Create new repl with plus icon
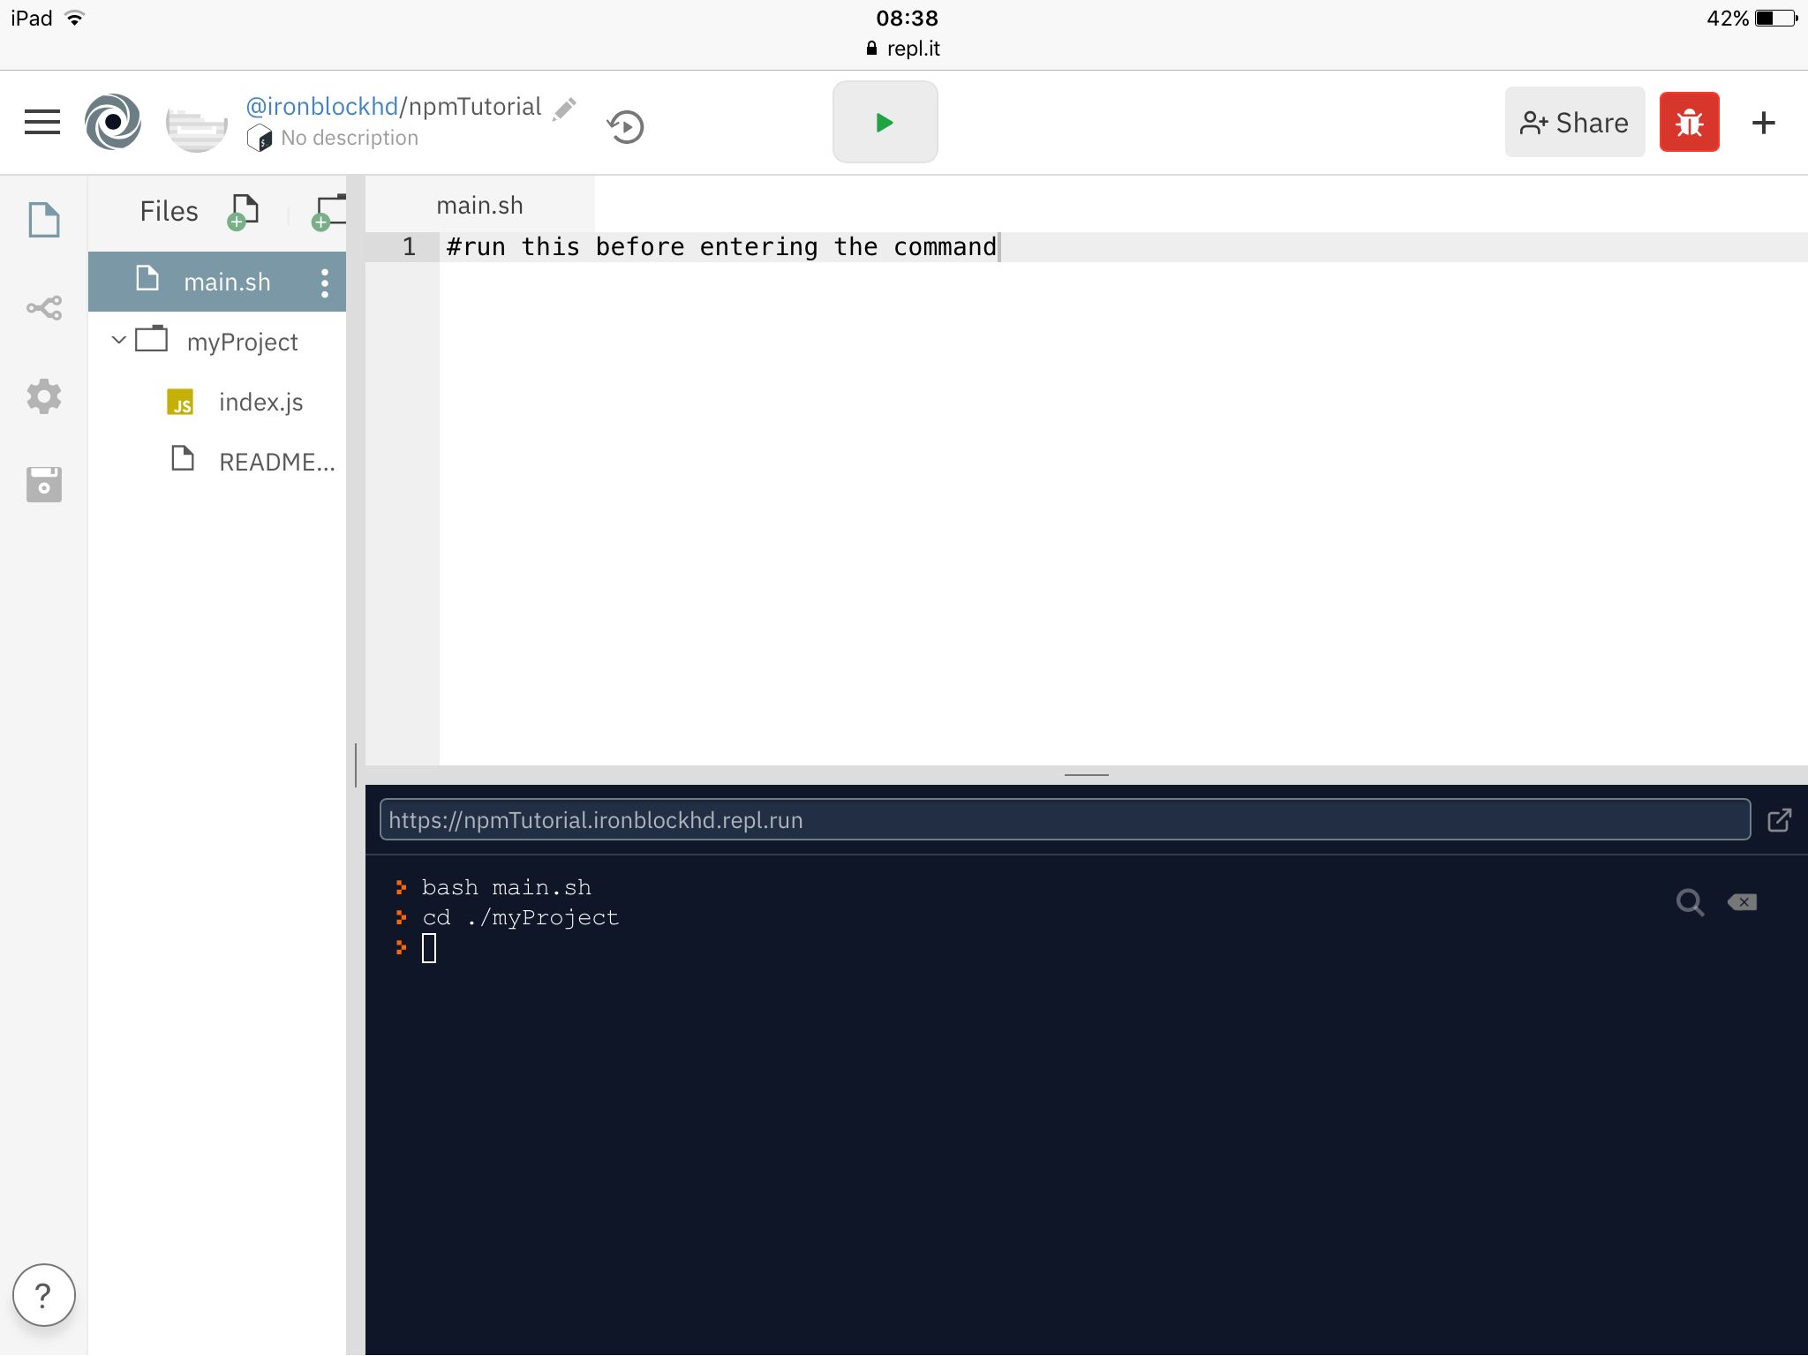 tap(1763, 123)
